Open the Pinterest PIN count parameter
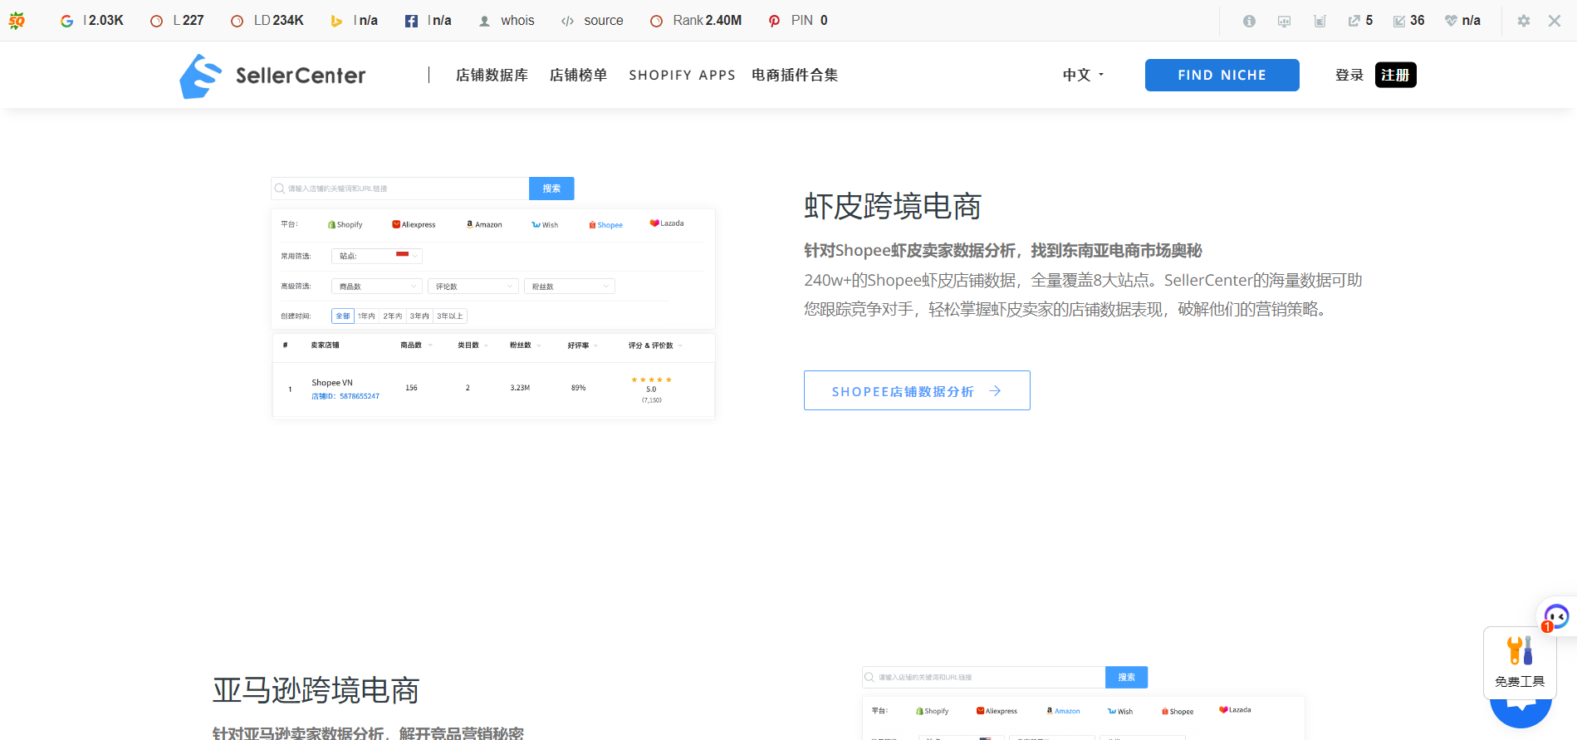Image resolution: width=1577 pixels, height=740 pixels. pos(798,21)
